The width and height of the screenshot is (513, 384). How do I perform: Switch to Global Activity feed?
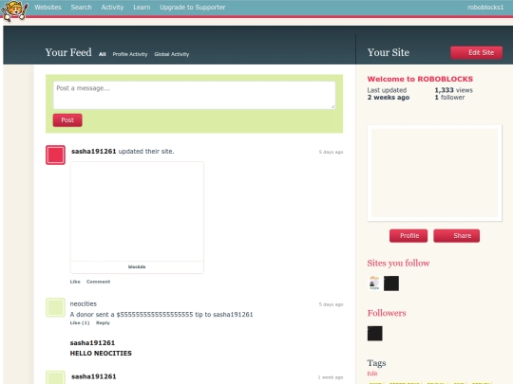171,54
